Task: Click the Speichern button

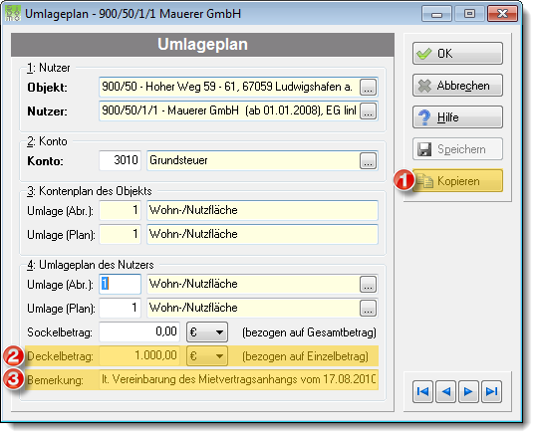Action: (x=457, y=149)
